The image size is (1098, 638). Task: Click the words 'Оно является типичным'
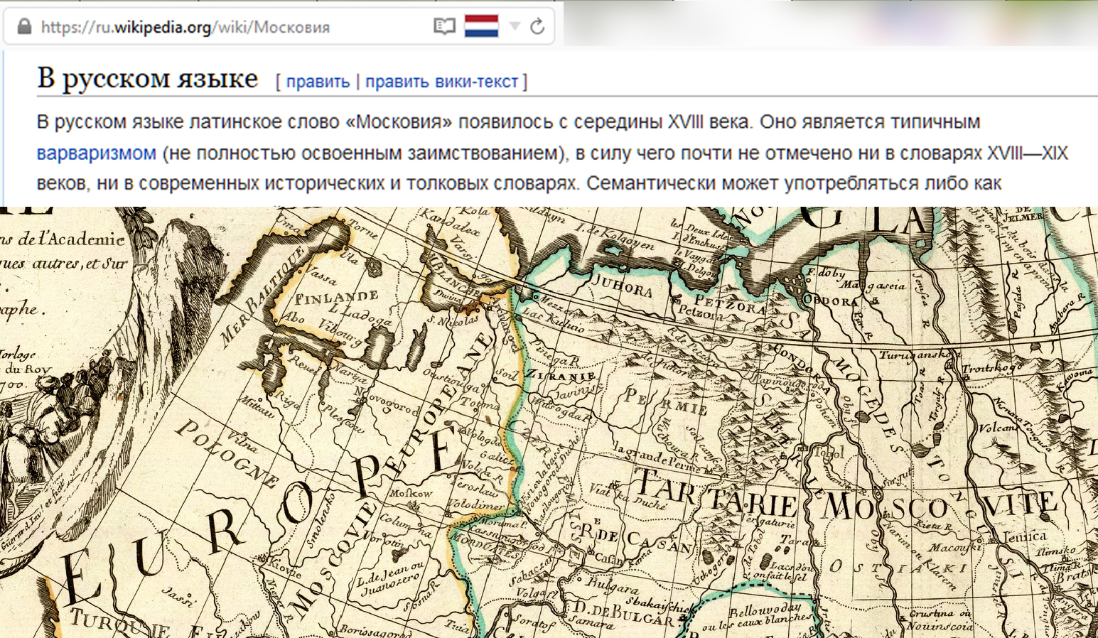[870, 122]
